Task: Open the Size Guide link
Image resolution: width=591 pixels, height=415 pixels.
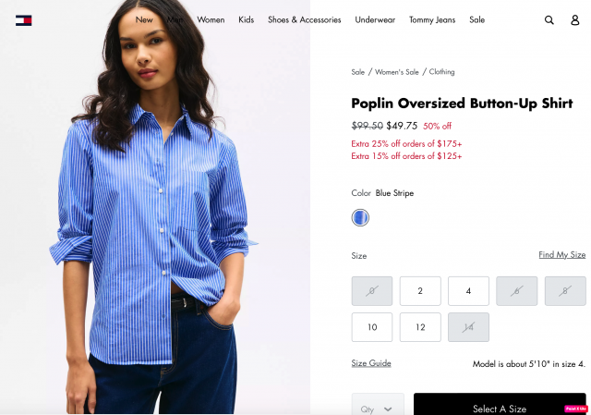Action: pyautogui.click(x=371, y=363)
